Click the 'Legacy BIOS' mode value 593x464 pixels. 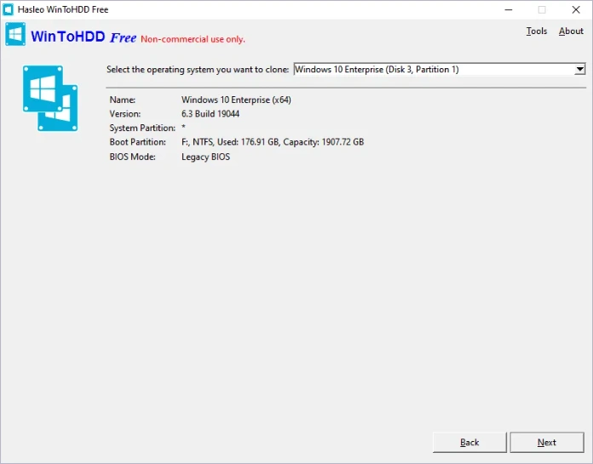(205, 157)
